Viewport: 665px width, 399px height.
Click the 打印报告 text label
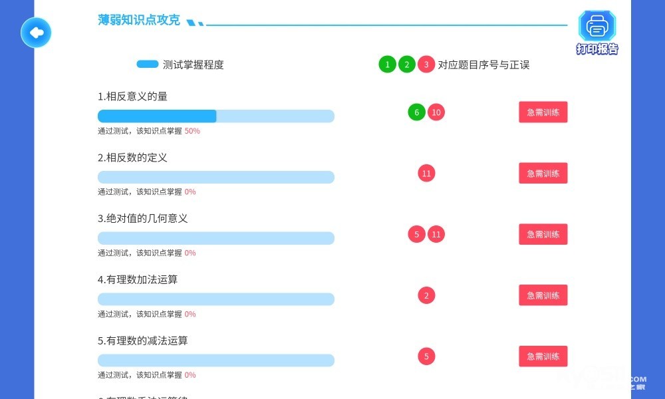597,49
